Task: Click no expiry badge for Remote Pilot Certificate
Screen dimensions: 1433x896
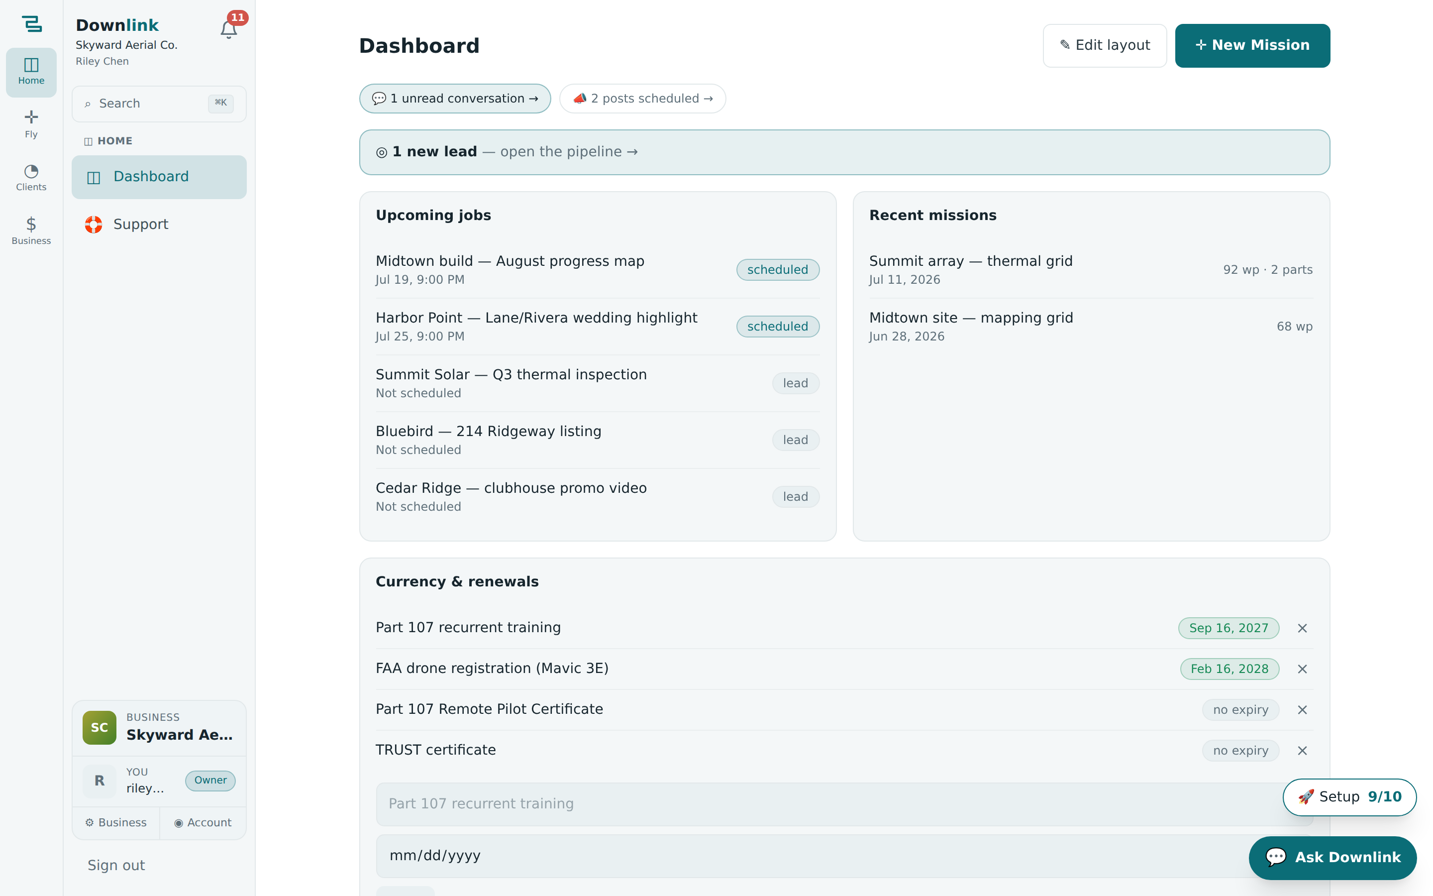Action: pos(1240,710)
